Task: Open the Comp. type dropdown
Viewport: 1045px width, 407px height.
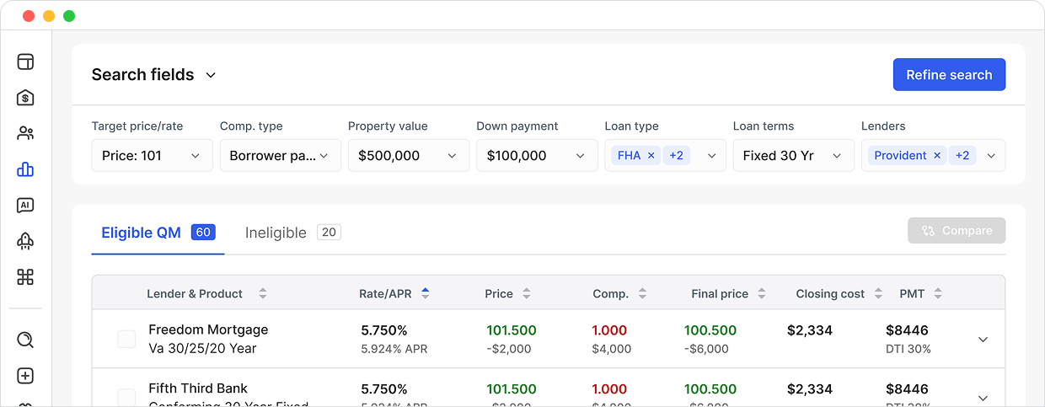Action: click(281, 156)
